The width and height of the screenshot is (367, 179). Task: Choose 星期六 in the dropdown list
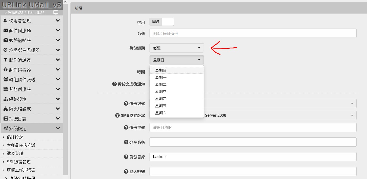pyautogui.click(x=161, y=113)
